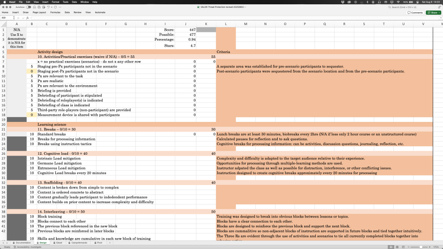Screen dimensions: 443x249
Task: Click the Bluetooth icon in the menu bar
Action: [x=367, y=2]
